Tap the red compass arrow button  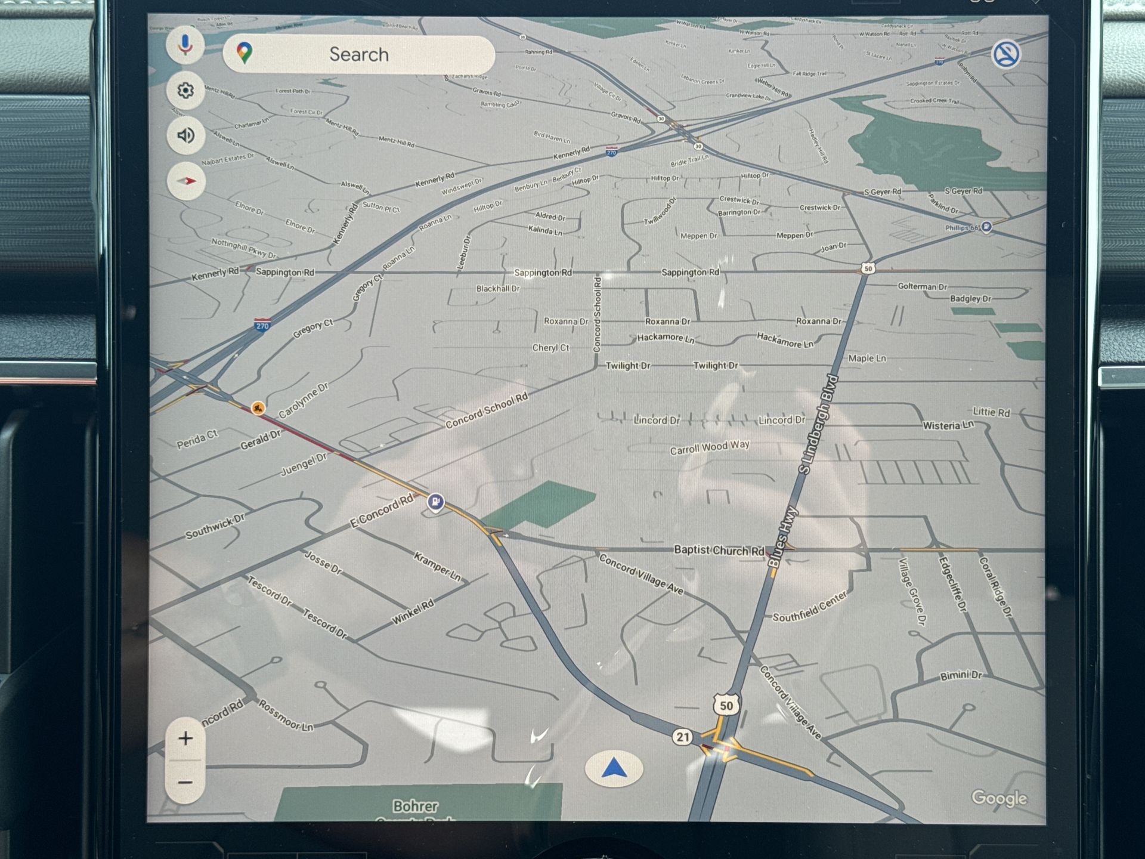tap(186, 181)
